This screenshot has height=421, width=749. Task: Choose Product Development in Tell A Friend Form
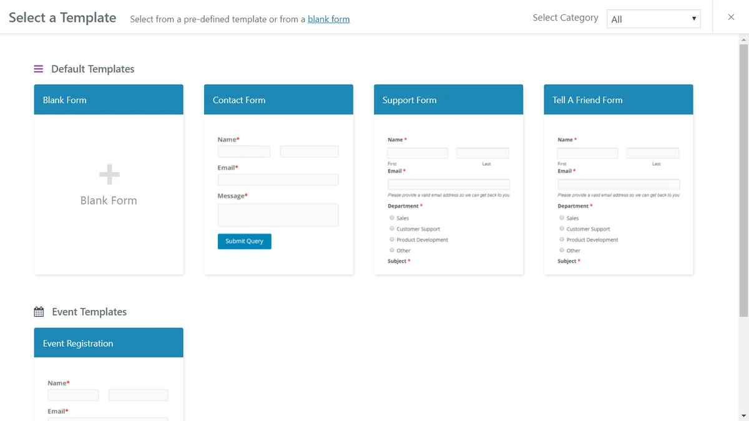coord(562,240)
